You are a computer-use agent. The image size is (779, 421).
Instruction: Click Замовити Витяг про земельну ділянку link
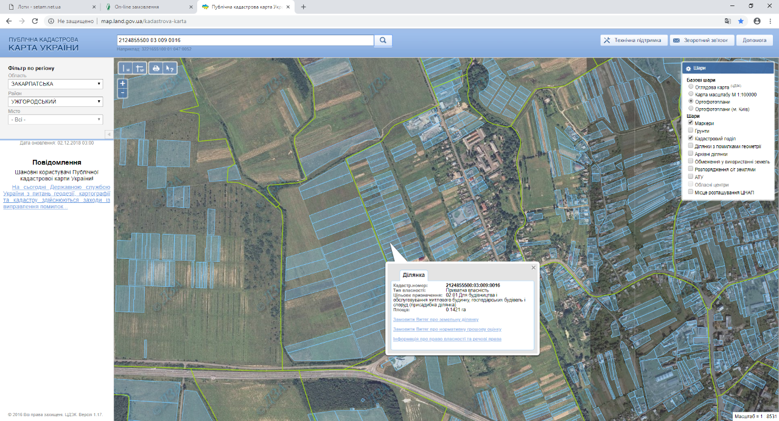[x=436, y=319]
